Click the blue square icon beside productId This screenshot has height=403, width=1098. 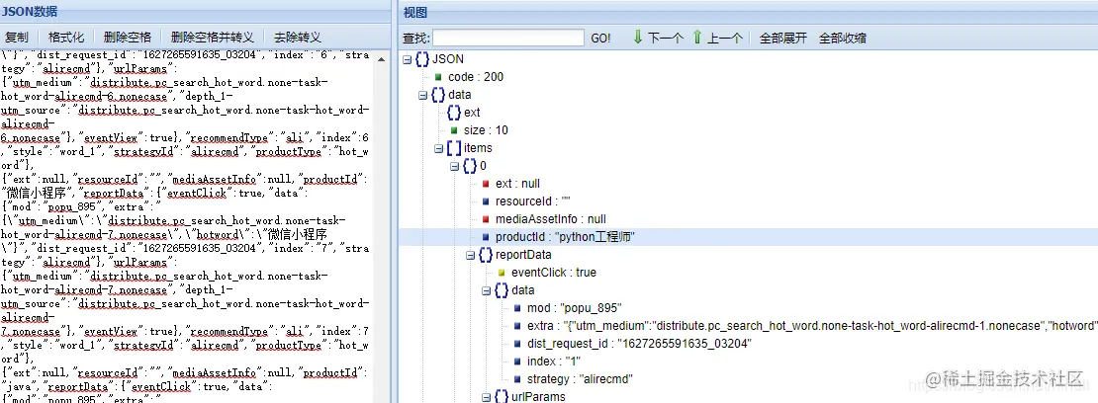click(486, 237)
